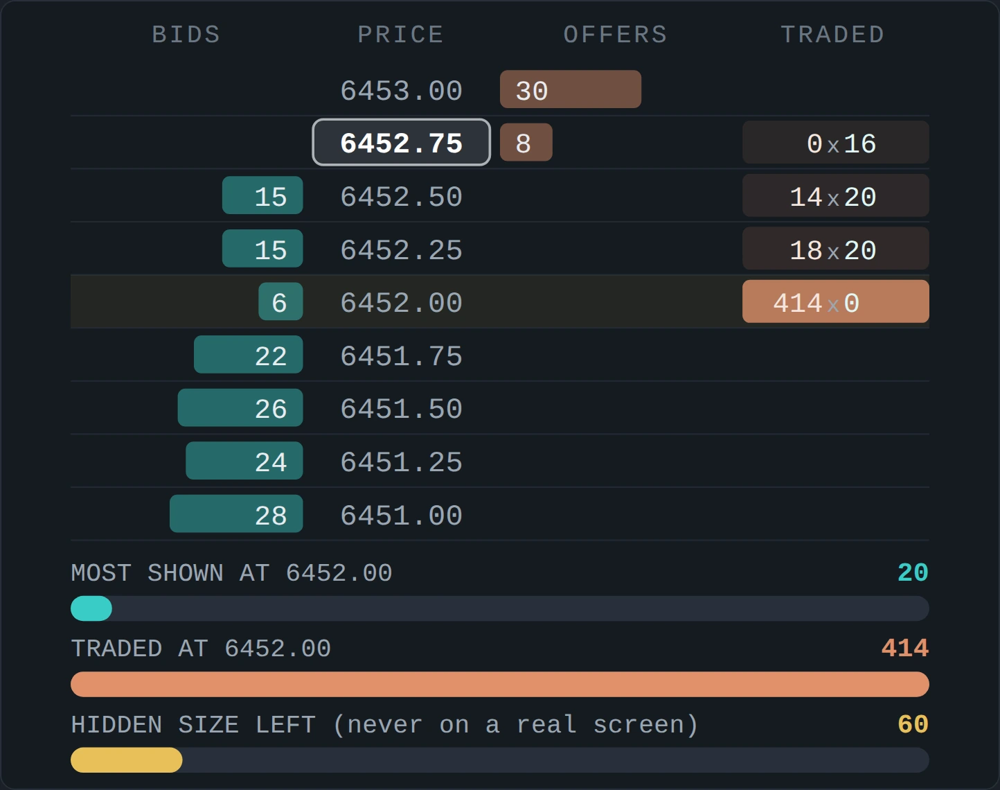1000x790 pixels.
Task: Click the PRICE column header
Action: coord(401,35)
